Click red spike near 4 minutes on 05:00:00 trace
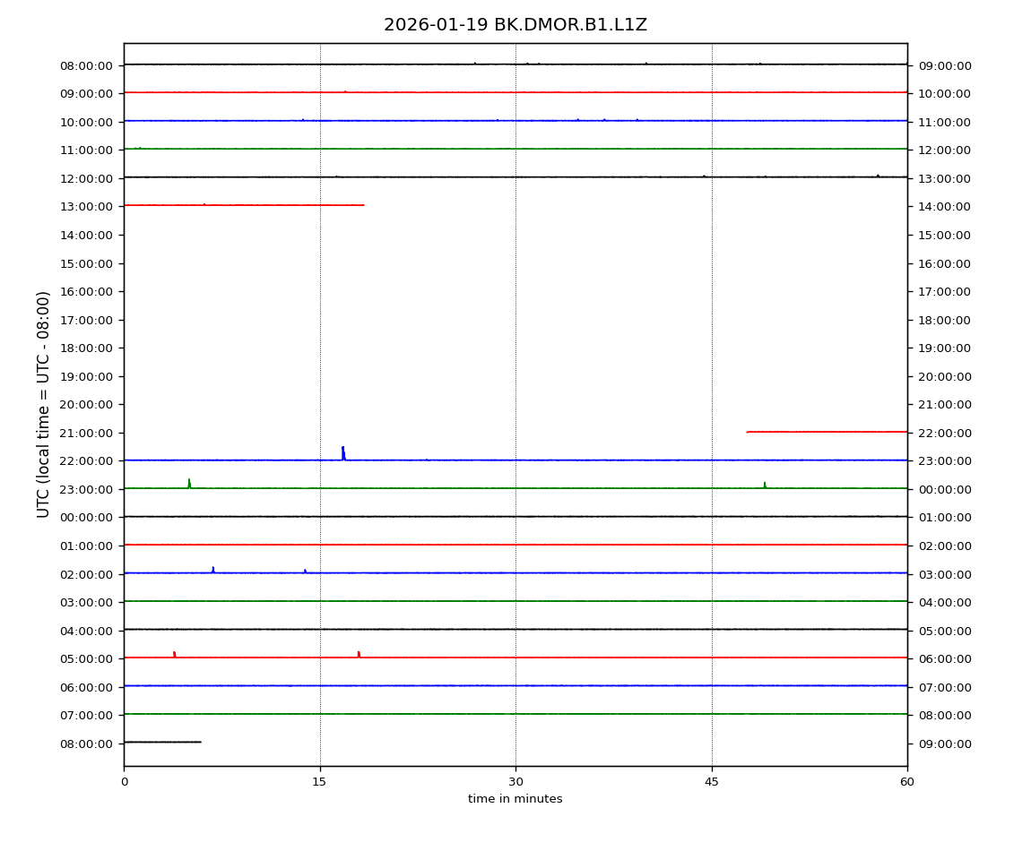This screenshot has width=1031, height=851. (x=174, y=654)
